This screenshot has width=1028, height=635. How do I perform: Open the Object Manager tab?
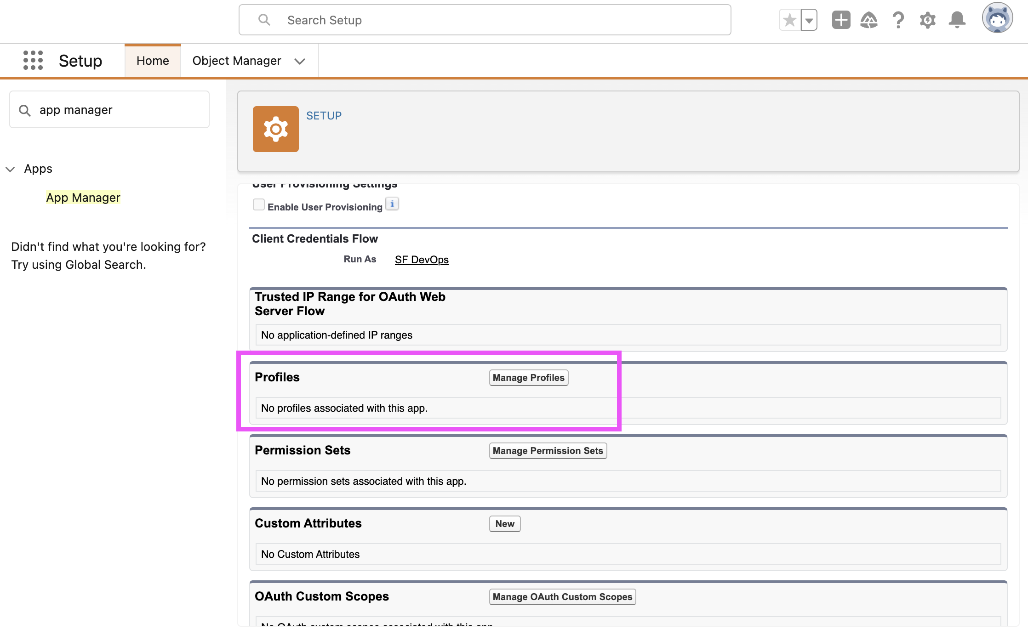236,61
